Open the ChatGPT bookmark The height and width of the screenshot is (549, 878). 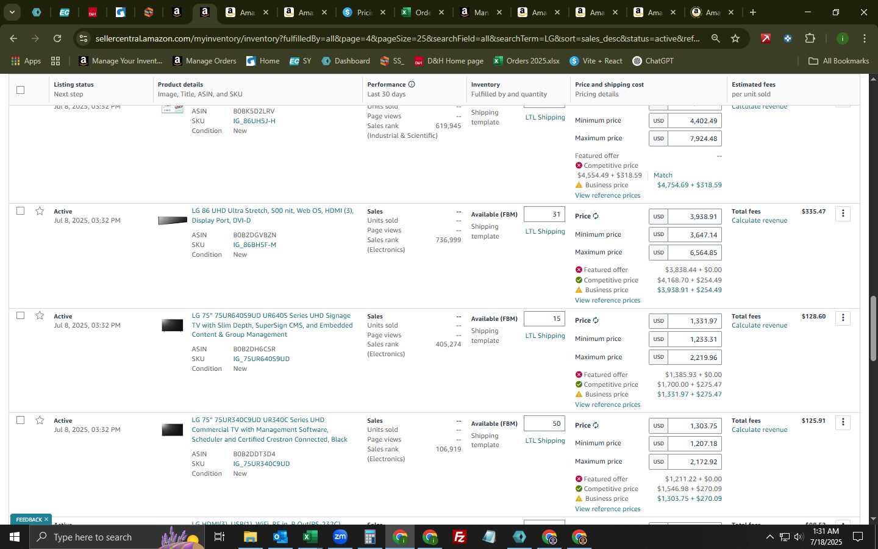coord(653,61)
